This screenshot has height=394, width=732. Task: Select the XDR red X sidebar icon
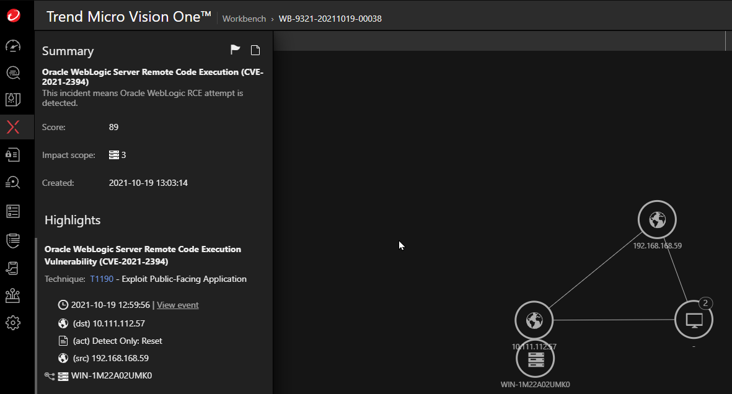tap(13, 127)
